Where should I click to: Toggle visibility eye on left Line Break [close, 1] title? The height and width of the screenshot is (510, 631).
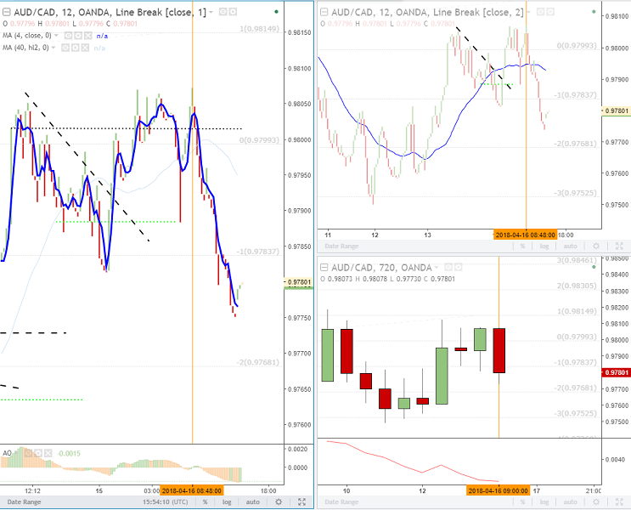tap(223, 12)
